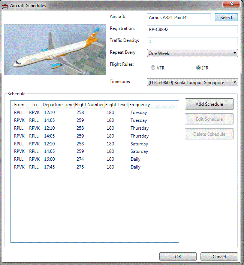Sort by the To column header
Screen dimensions: 244x265
tap(34, 105)
